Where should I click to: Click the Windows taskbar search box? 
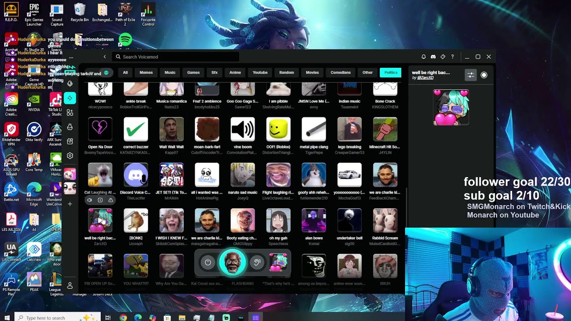pos(58,317)
